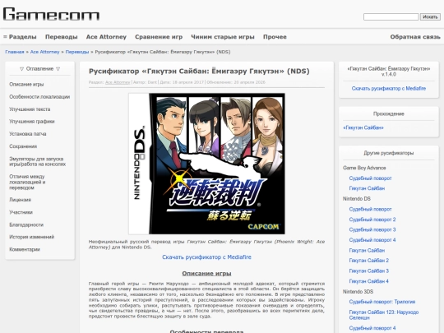Viewport: 444px width, 333px height.
Task: Jump to Благодарности in the contents
Action: click(x=26, y=224)
